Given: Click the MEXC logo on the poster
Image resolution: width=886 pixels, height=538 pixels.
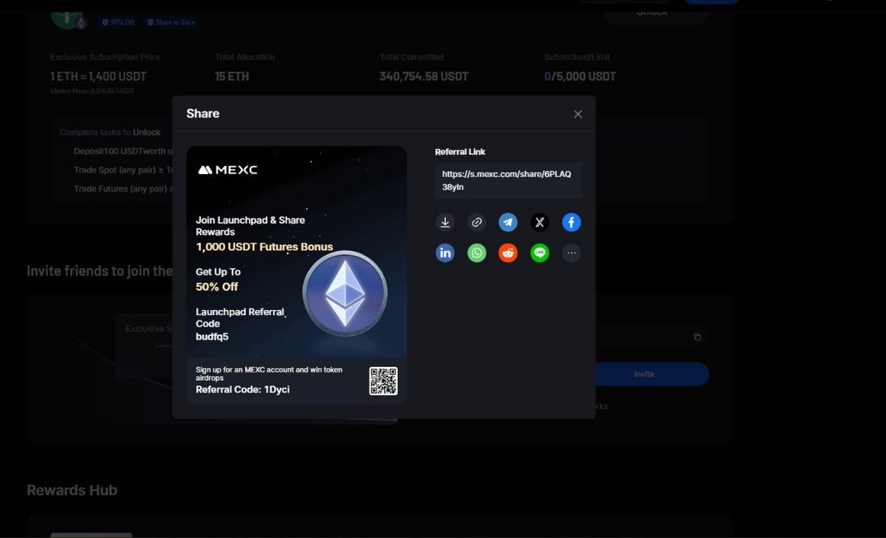Looking at the screenshot, I should [227, 170].
